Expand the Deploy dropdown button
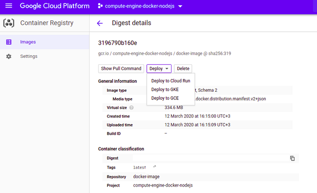Viewport: 317px width, 193px height. (159, 69)
